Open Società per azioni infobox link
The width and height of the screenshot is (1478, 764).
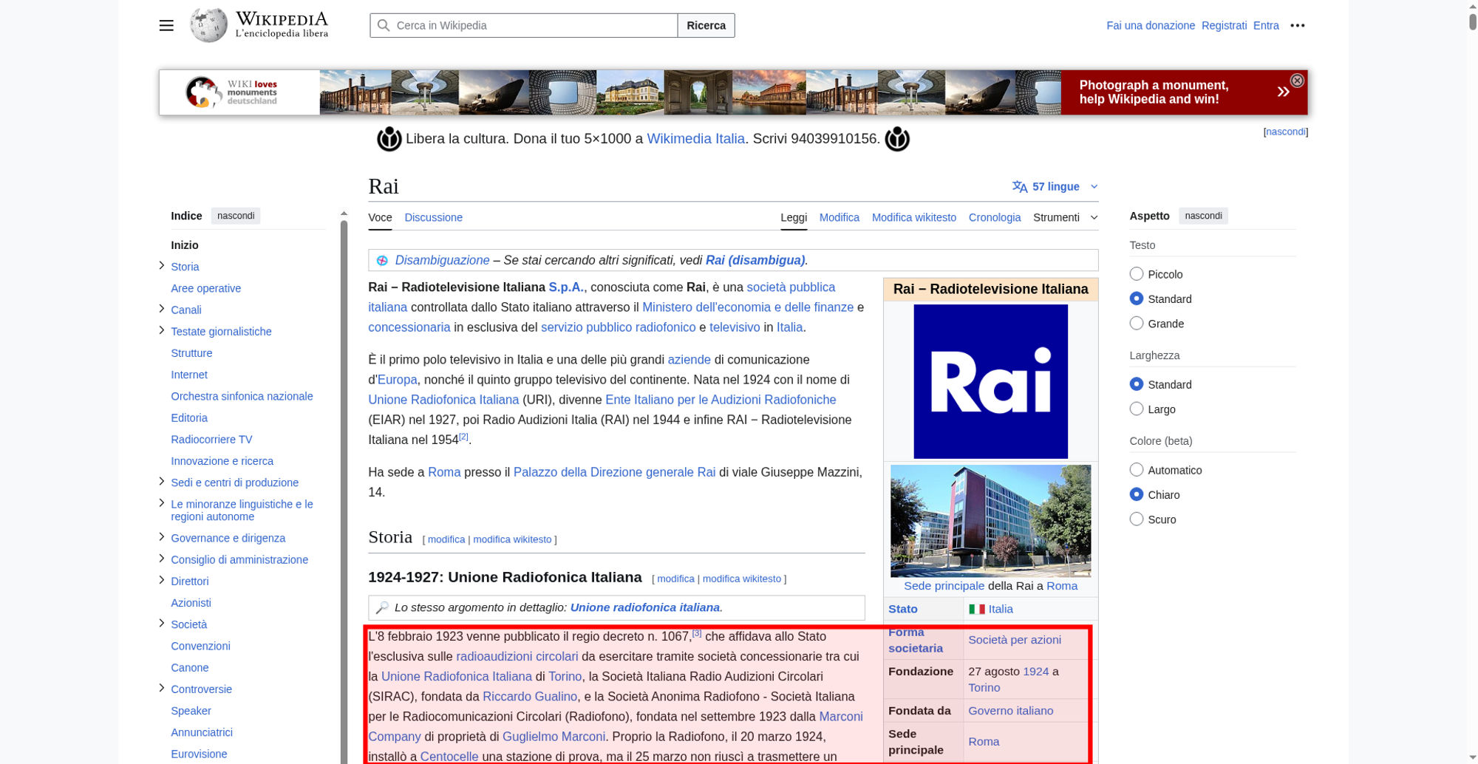[x=1015, y=640]
